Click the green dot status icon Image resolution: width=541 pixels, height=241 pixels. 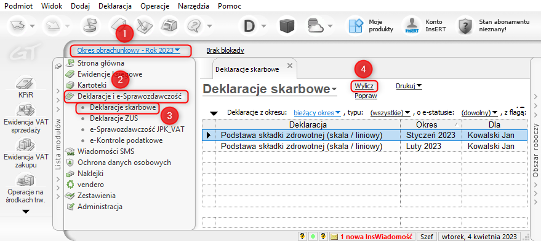pos(313,237)
